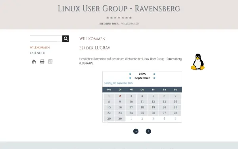Open the home icon in sidebar
This screenshot has width=238, height=149.
pos(34,62)
